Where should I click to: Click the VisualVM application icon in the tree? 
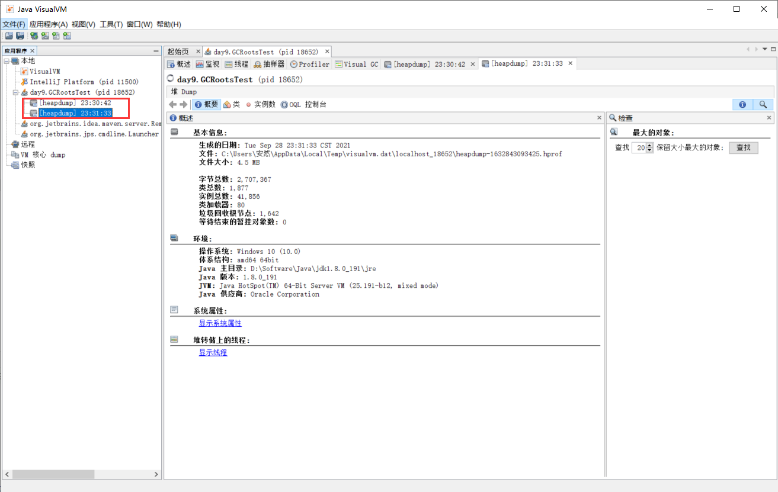pos(25,72)
